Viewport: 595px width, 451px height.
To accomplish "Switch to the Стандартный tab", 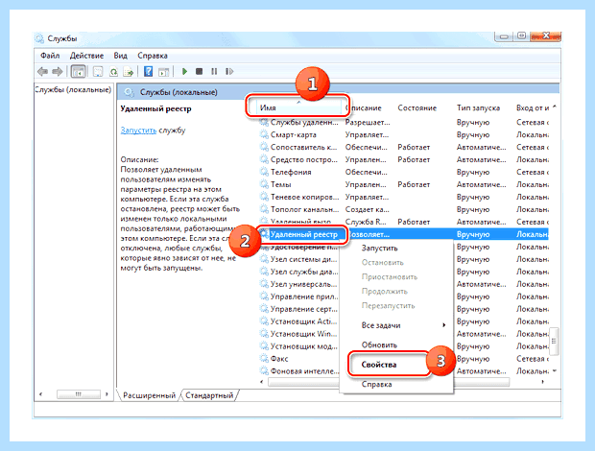I will click(209, 395).
